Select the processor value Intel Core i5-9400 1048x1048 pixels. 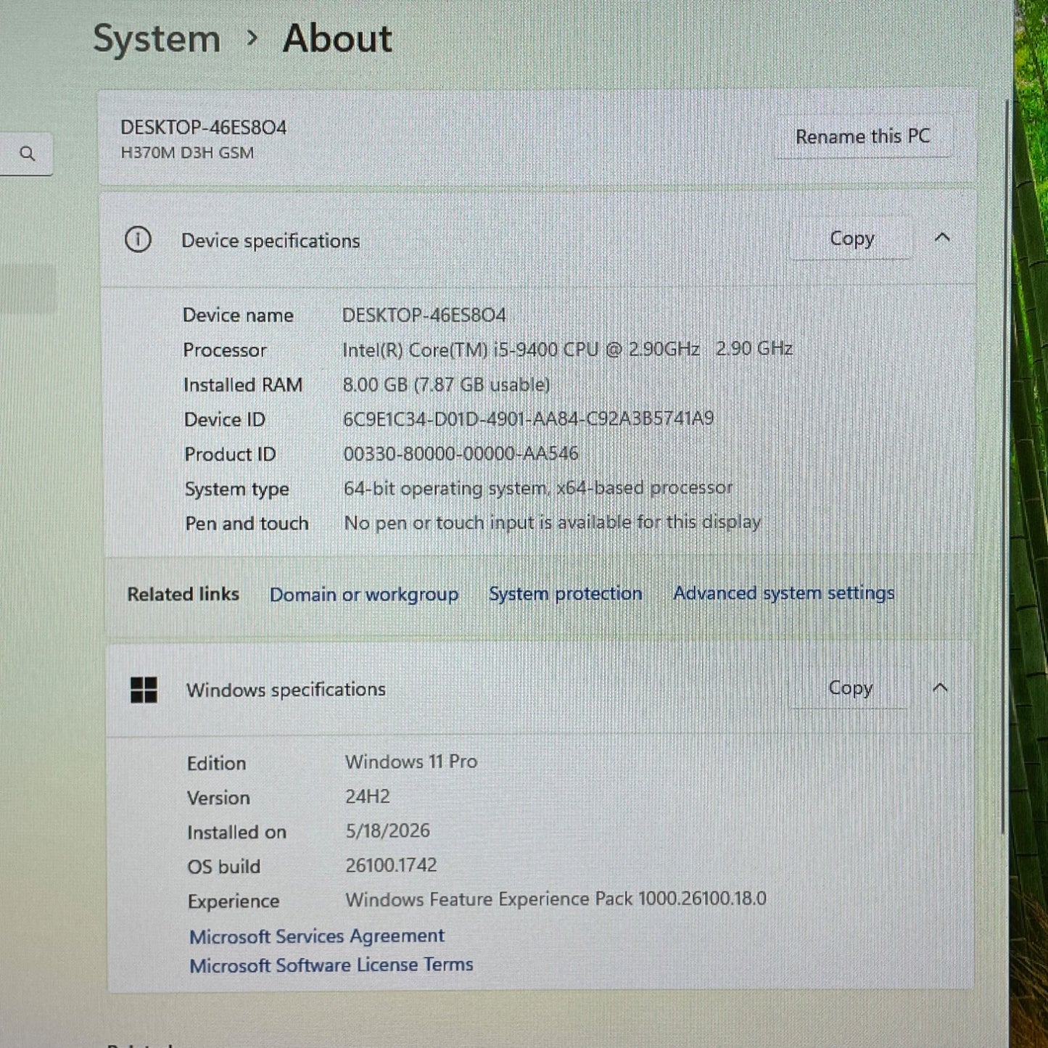click(x=567, y=349)
